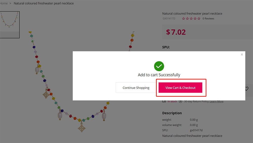
Task: Click the 30-day return policy icon
Action: coord(180,101)
